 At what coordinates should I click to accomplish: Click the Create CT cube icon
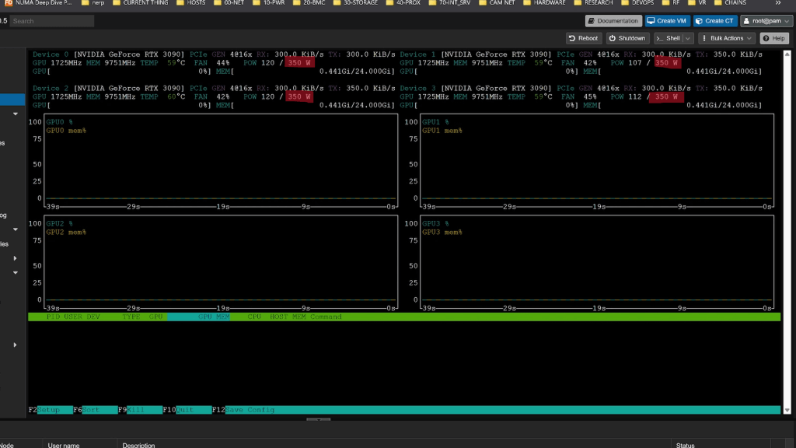coord(700,21)
